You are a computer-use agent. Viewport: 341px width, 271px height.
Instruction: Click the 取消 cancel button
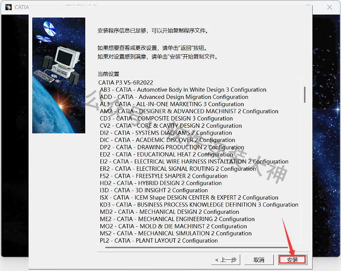(x=259, y=260)
